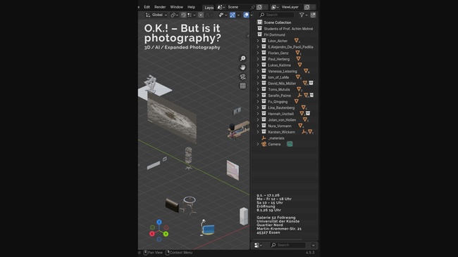Click the collection icon beside David_Nils_Müller's mesh
This screenshot has height=257, width=458.
click(x=311, y=83)
